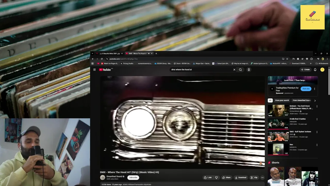Expand the bookmarks overflow chevron
The image size is (330, 186).
[x=311, y=63]
